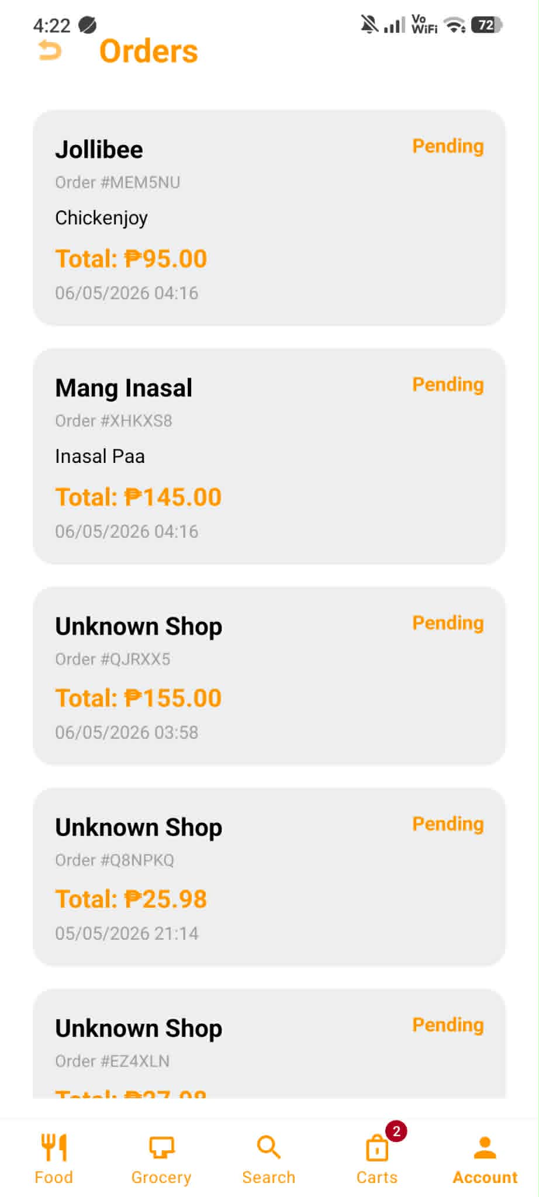Tap the WiFi signal status icon
This screenshot has height=1197, width=539.
pos(454,25)
